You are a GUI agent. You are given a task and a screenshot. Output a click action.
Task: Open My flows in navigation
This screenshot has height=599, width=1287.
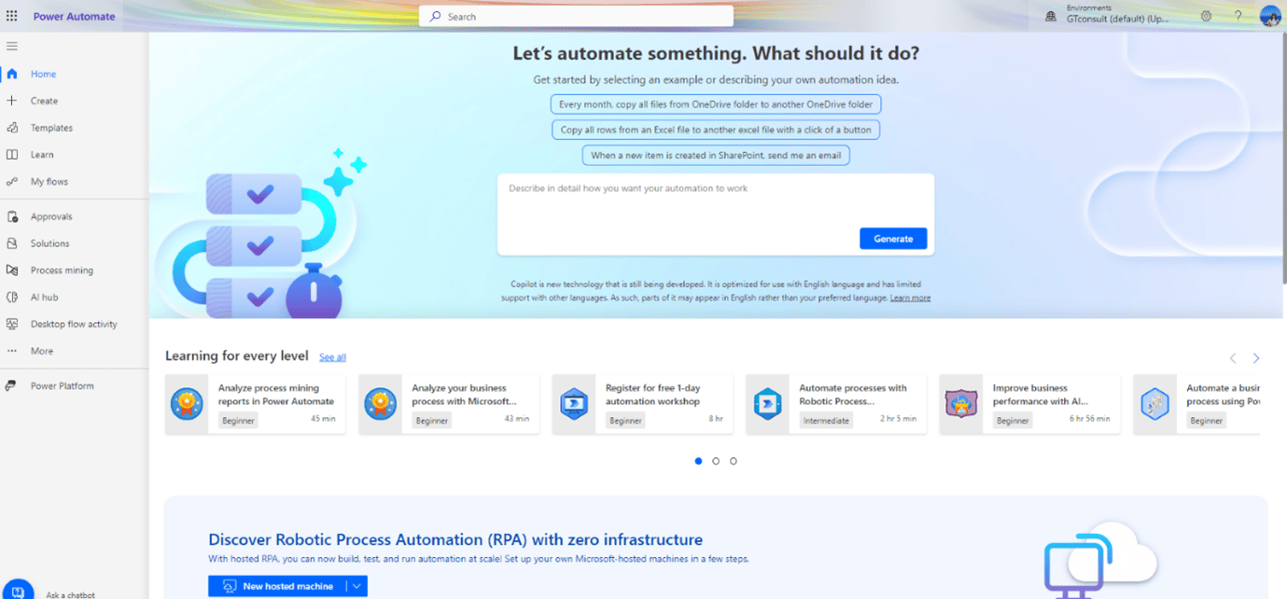[x=49, y=182]
